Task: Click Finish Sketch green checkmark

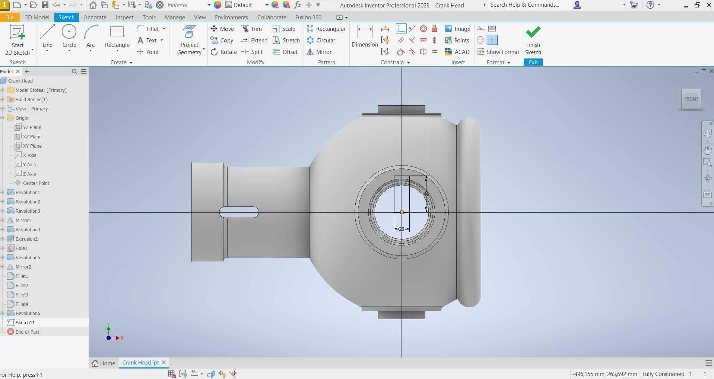Action: point(533,40)
